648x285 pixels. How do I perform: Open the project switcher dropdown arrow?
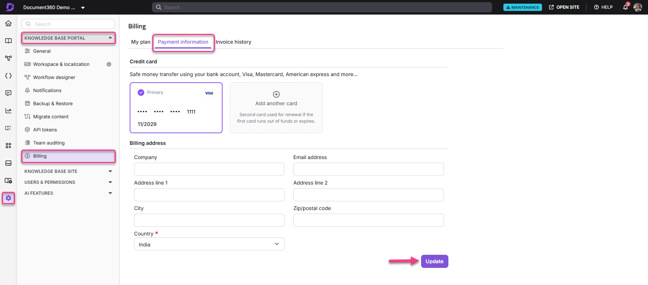pyautogui.click(x=83, y=7)
